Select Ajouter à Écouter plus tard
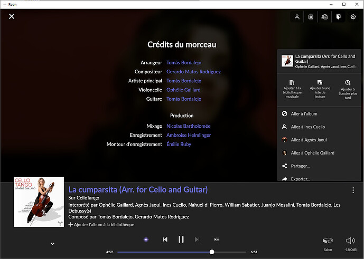Image resolution: width=364 pixels, height=259 pixels. [x=348, y=89]
